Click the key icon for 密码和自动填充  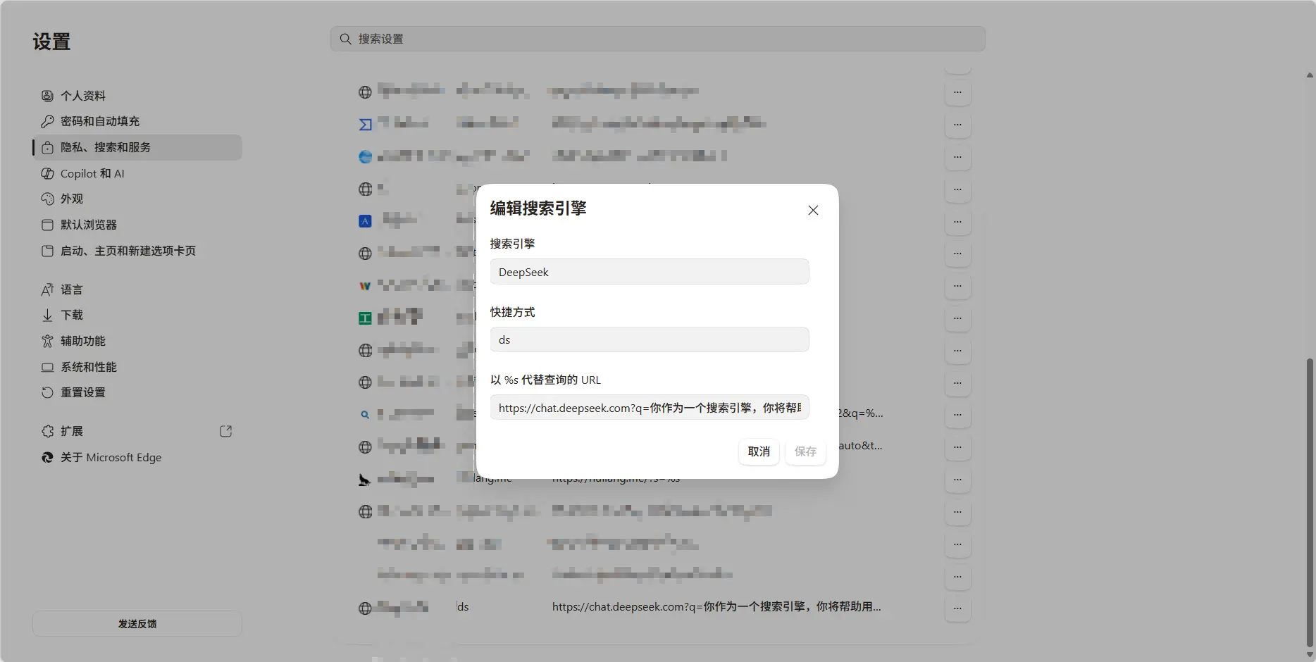(47, 121)
